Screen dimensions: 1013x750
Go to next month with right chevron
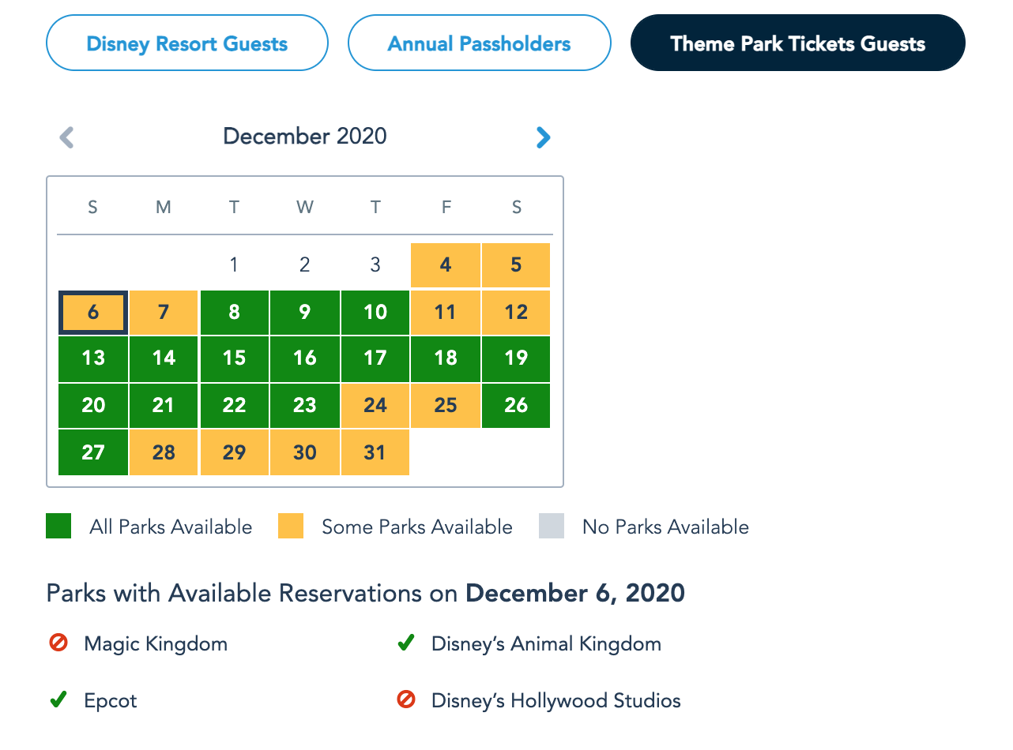[543, 137]
